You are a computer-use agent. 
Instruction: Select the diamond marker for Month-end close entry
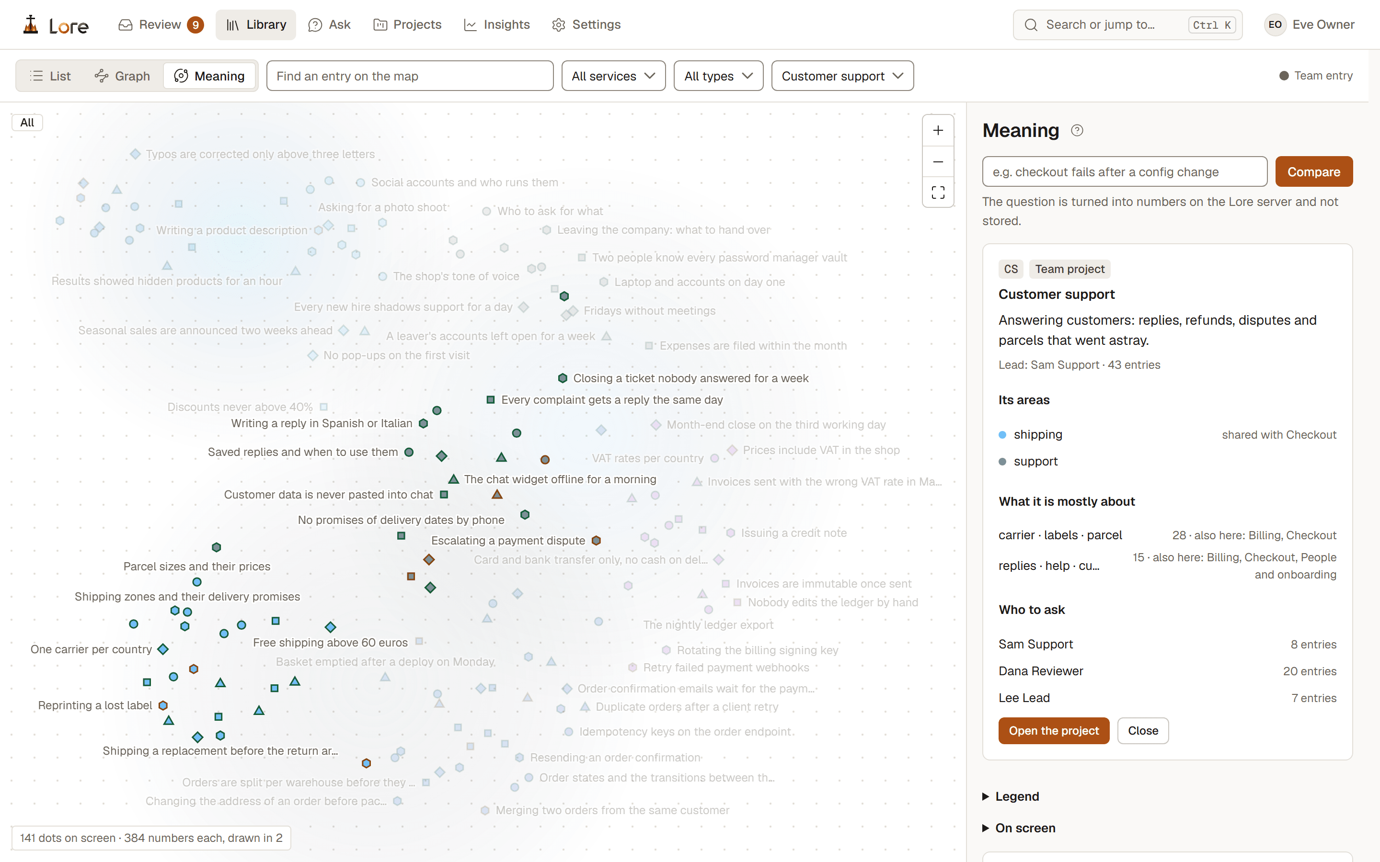pyautogui.click(x=656, y=425)
